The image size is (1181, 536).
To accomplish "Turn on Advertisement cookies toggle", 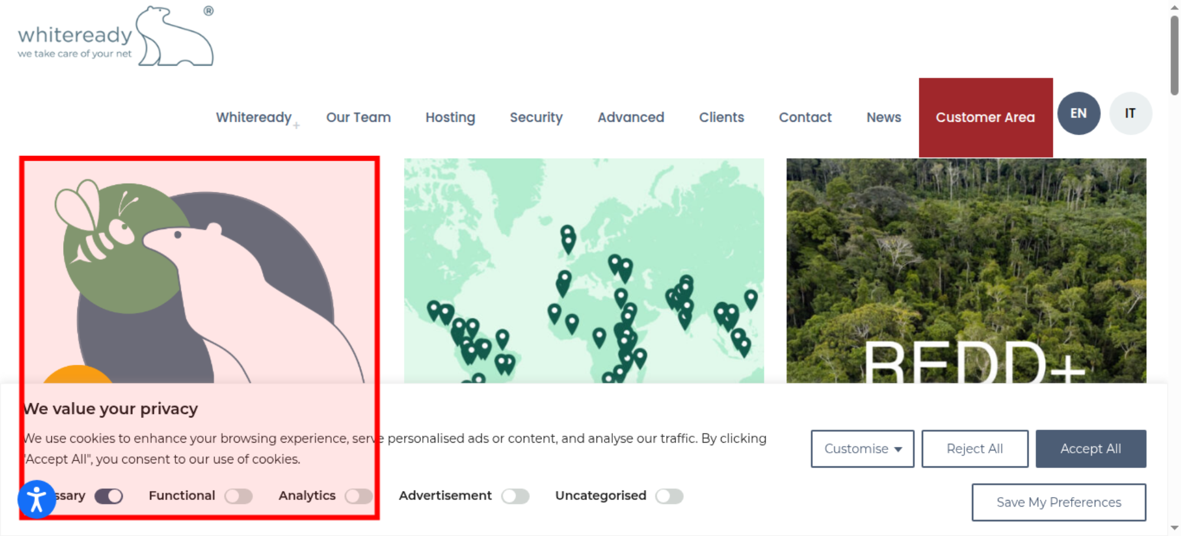I will click(516, 496).
